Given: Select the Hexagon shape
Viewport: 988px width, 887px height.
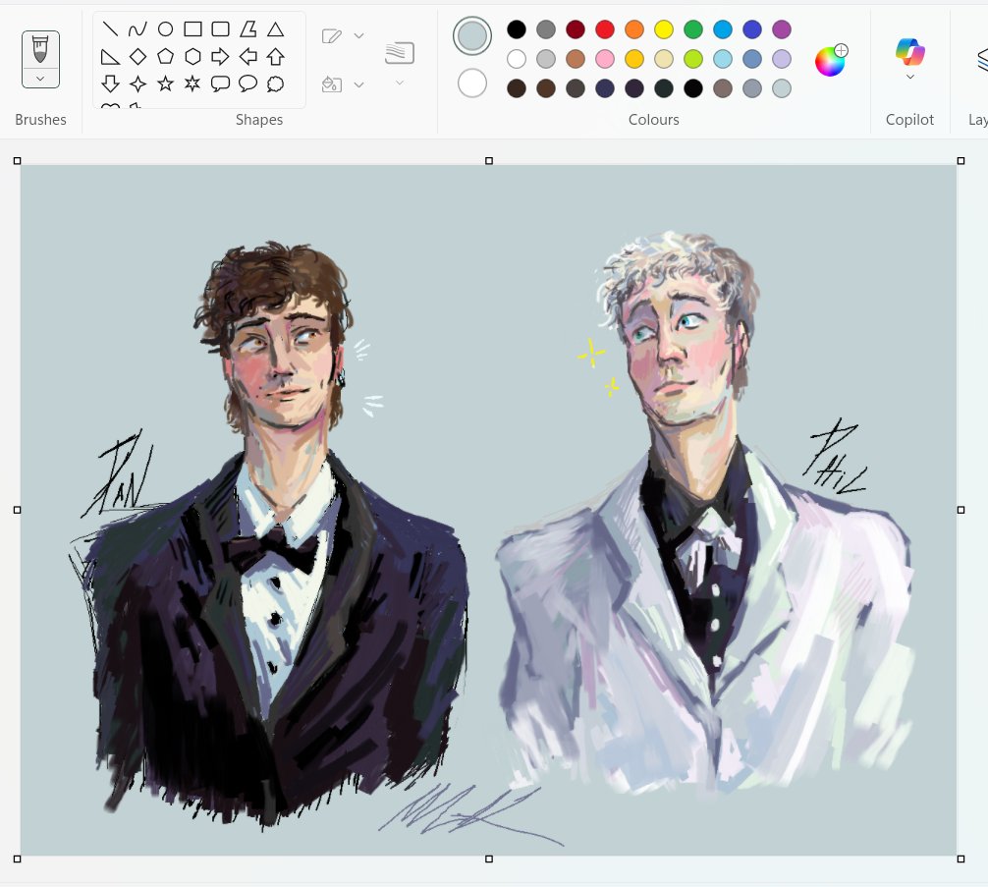Looking at the screenshot, I should tap(192, 57).
